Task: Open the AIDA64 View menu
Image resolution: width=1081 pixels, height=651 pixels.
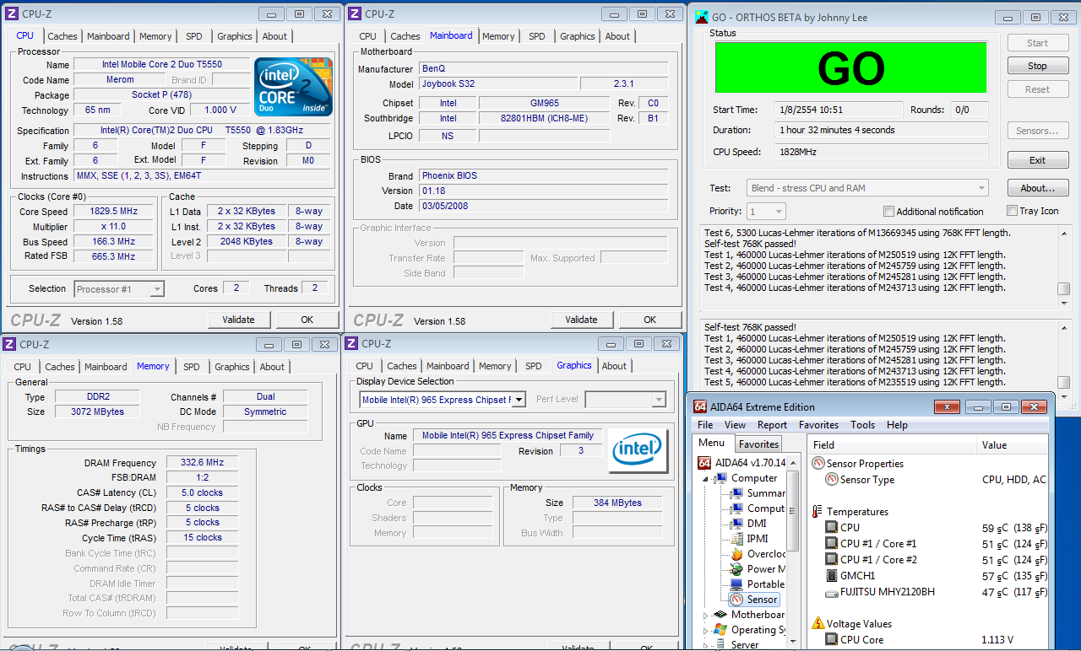Action: [x=735, y=425]
